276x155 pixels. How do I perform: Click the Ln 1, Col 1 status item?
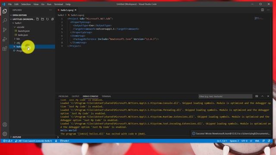pyautogui.click(x=222, y=141)
